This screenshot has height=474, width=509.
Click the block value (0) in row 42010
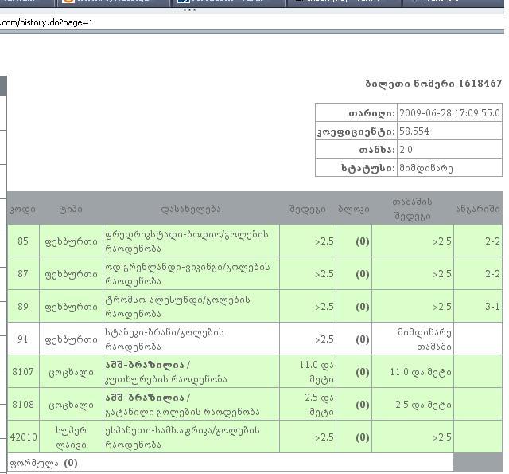[363, 437]
